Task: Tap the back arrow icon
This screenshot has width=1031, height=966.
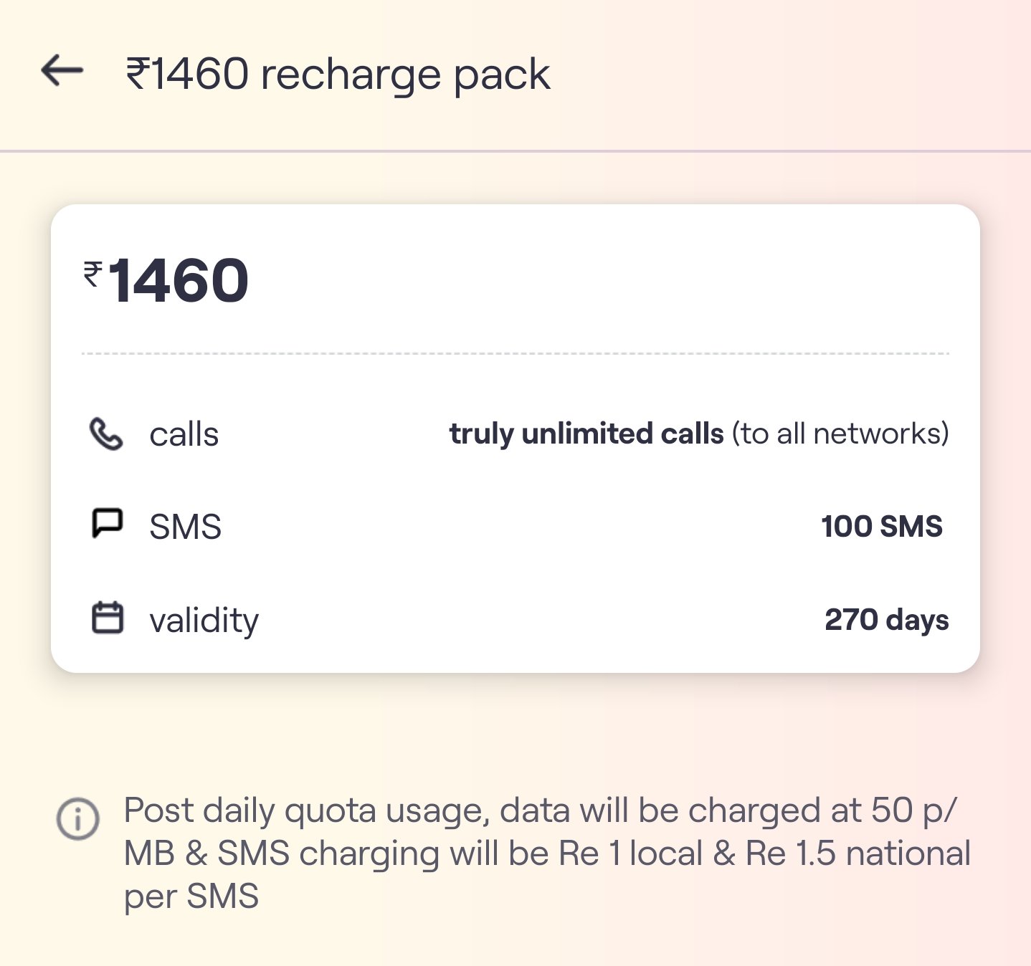Action: pyautogui.click(x=62, y=71)
